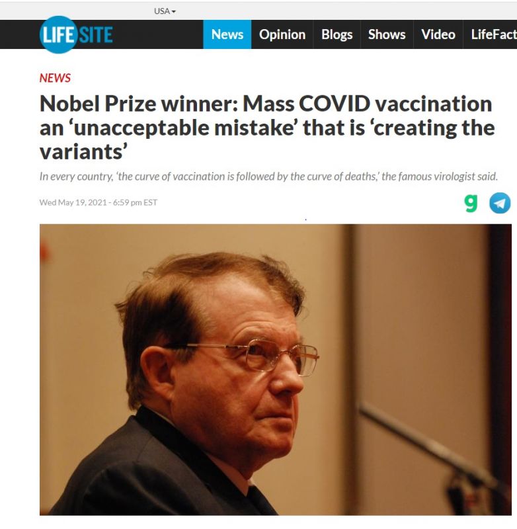
Task: Open the Blogs menu item
Action: tap(337, 34)
